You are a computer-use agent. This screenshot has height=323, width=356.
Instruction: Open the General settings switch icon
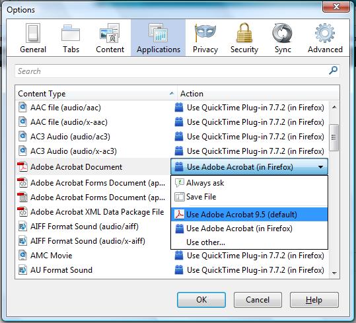(x=33, y=33)
